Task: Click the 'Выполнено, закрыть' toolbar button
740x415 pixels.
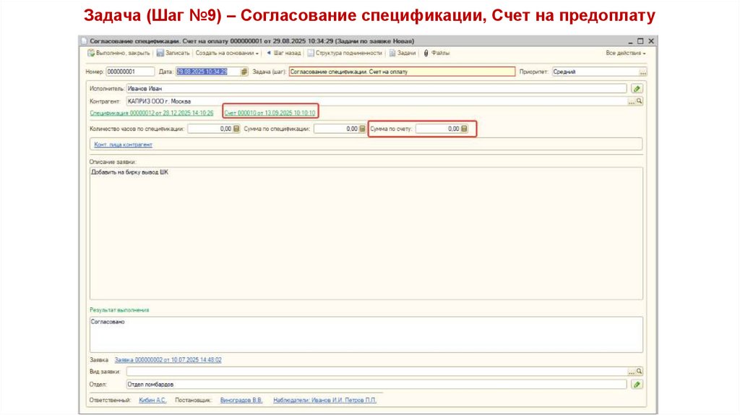Action: click(x=119, y=54)
